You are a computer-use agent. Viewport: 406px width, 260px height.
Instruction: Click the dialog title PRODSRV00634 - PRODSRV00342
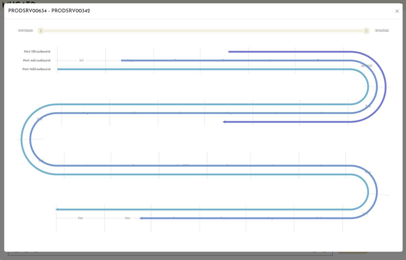(x=49, y=11)
